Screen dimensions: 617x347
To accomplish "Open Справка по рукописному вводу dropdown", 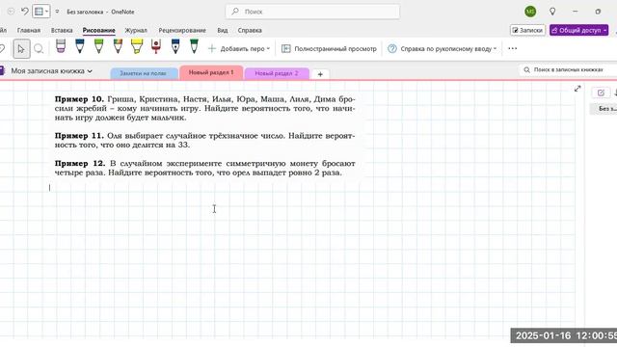I will (442, 49).
